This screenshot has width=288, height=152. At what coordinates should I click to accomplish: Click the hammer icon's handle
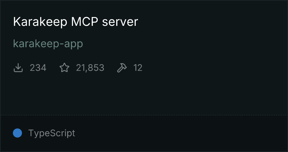(119, 70)
